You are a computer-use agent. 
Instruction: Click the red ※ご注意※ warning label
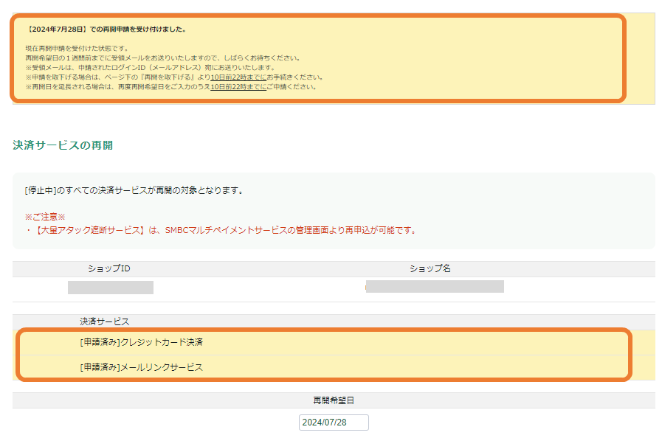coord(45,217)
